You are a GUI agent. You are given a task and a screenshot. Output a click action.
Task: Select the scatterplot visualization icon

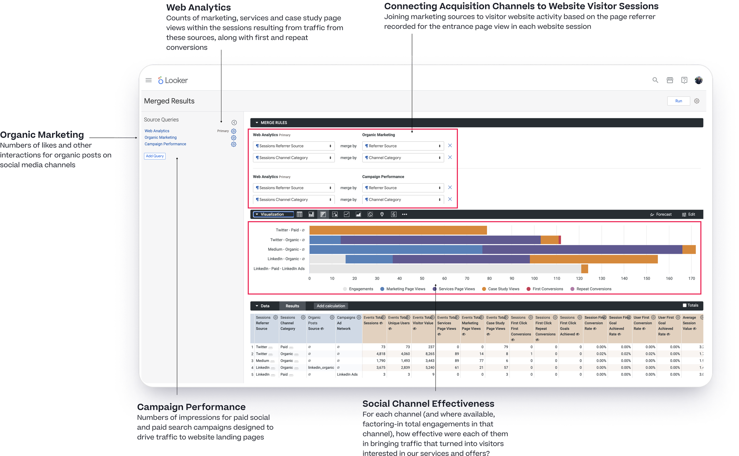click(x=335, y=215)
